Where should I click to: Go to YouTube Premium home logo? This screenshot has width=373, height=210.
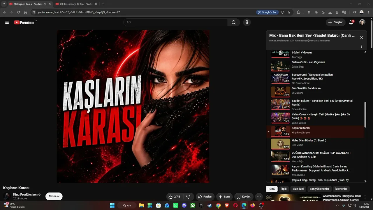coord(24,22)
